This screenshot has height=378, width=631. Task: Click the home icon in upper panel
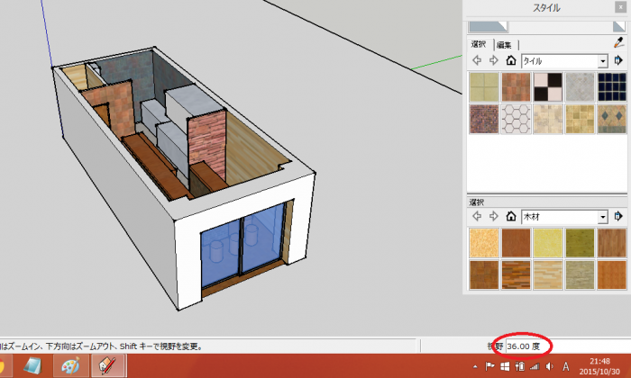(x=510, y=61)
